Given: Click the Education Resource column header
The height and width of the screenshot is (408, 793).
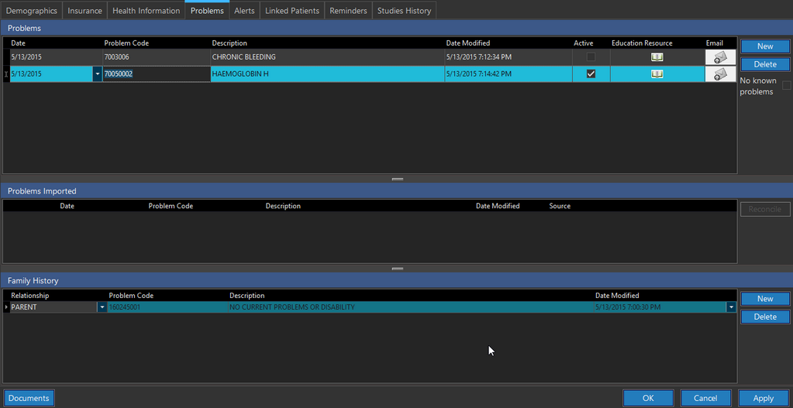Looking at the screenshot, I should click(642, 43).
